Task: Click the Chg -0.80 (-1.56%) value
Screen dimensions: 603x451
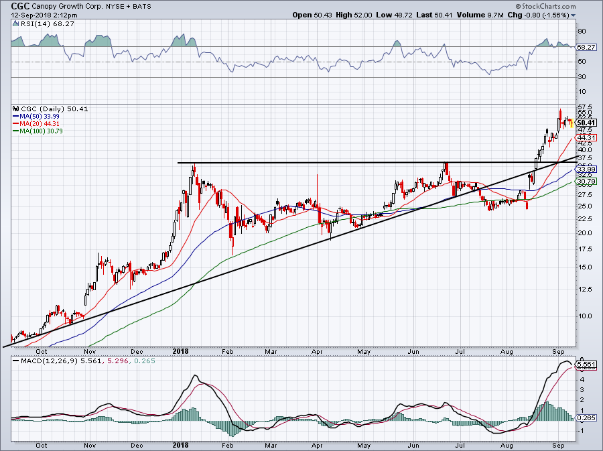Action: [538, 15]
